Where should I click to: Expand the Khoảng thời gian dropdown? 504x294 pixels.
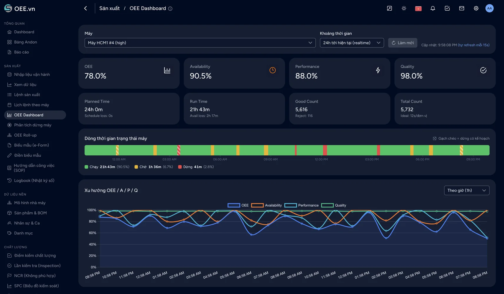tap(352, 43)
